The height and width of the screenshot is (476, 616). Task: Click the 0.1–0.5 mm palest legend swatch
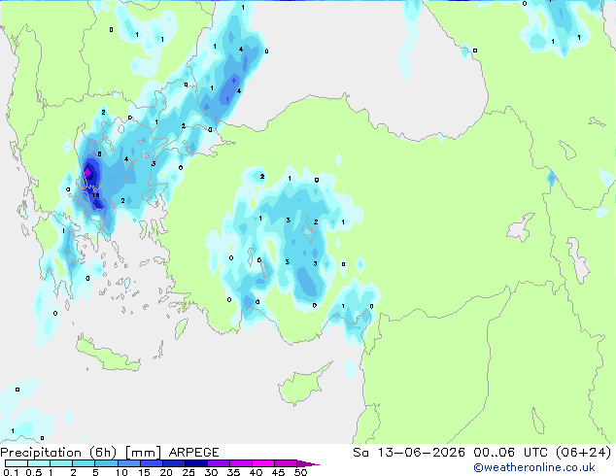17,463
